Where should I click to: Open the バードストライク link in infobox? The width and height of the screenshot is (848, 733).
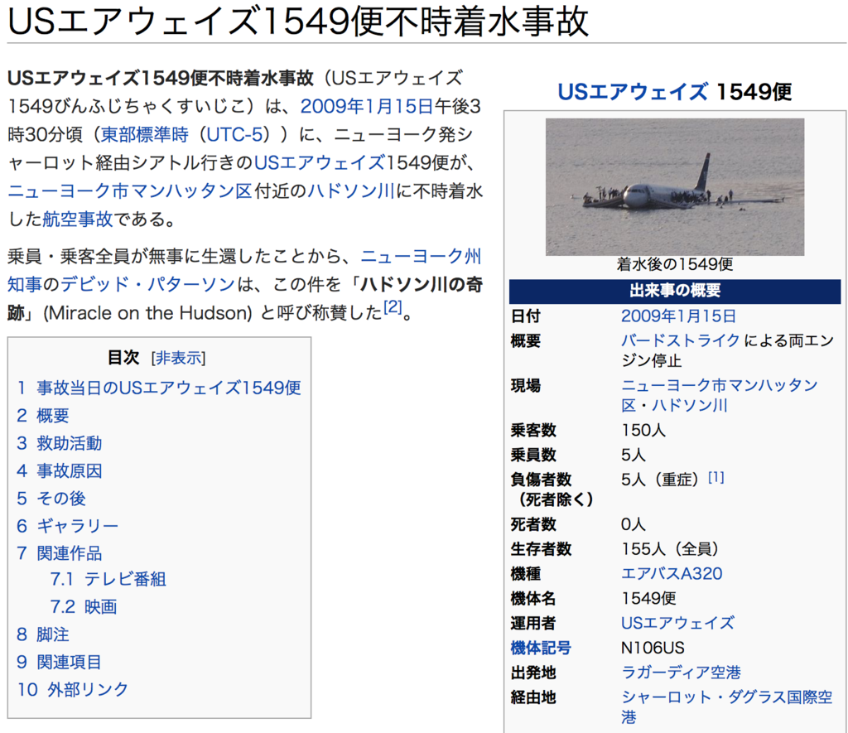[681, 340]
